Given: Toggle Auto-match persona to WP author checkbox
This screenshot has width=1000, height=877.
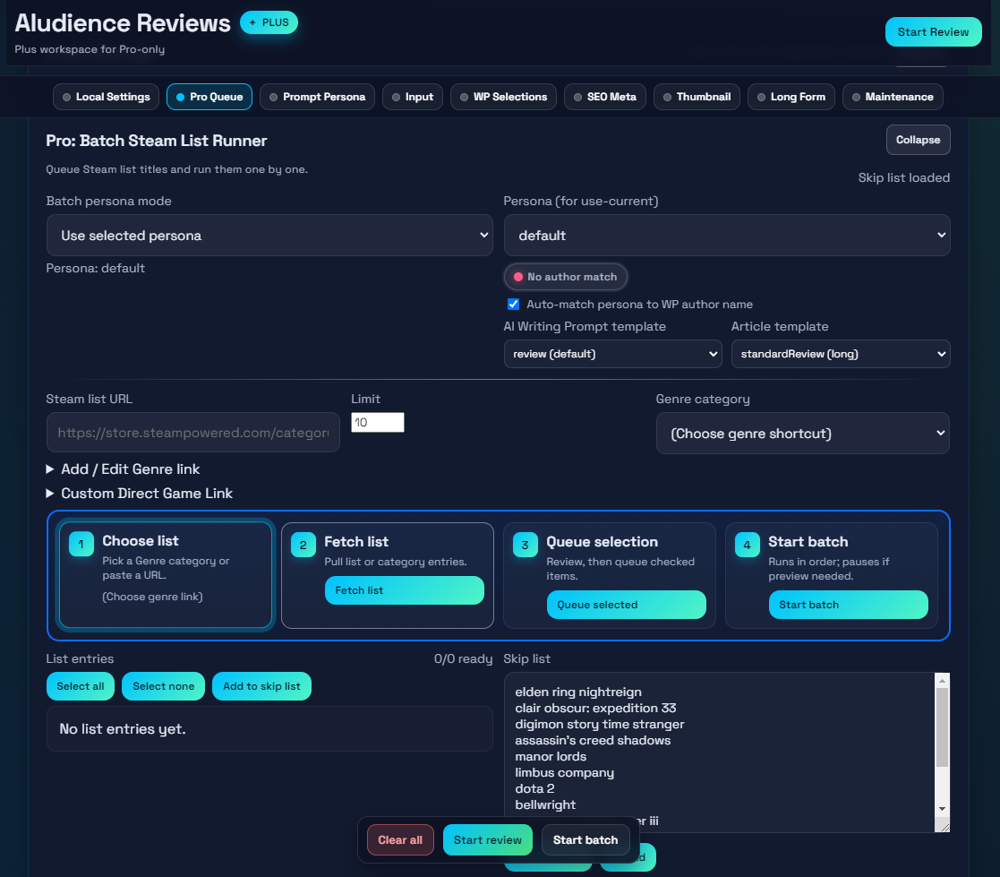Looking at the screenshot, I should [x=513, y=304].
